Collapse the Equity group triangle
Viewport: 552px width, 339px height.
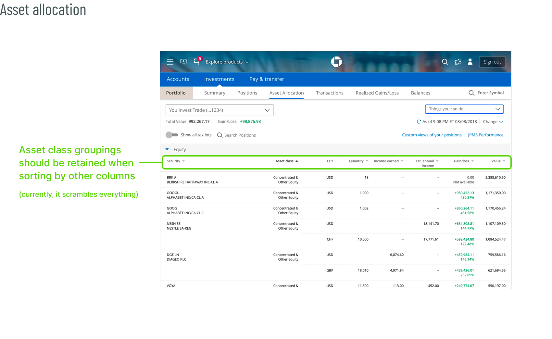click(x=167, y=149)
